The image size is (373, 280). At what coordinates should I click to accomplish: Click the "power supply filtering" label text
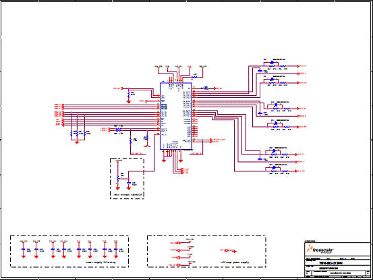101,262
